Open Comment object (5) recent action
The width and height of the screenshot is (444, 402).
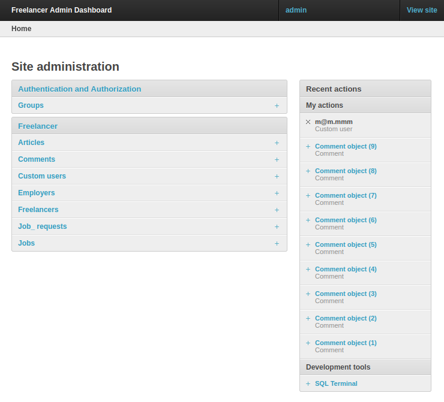click(346, 244)
